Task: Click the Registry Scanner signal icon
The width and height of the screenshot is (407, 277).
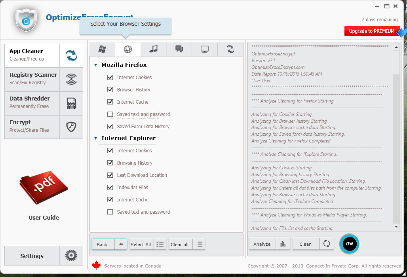Action: (71, 79)
